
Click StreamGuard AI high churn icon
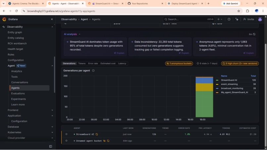click(x=97, y=134)
